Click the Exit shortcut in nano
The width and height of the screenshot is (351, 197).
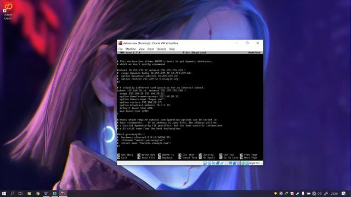point(122,158)
